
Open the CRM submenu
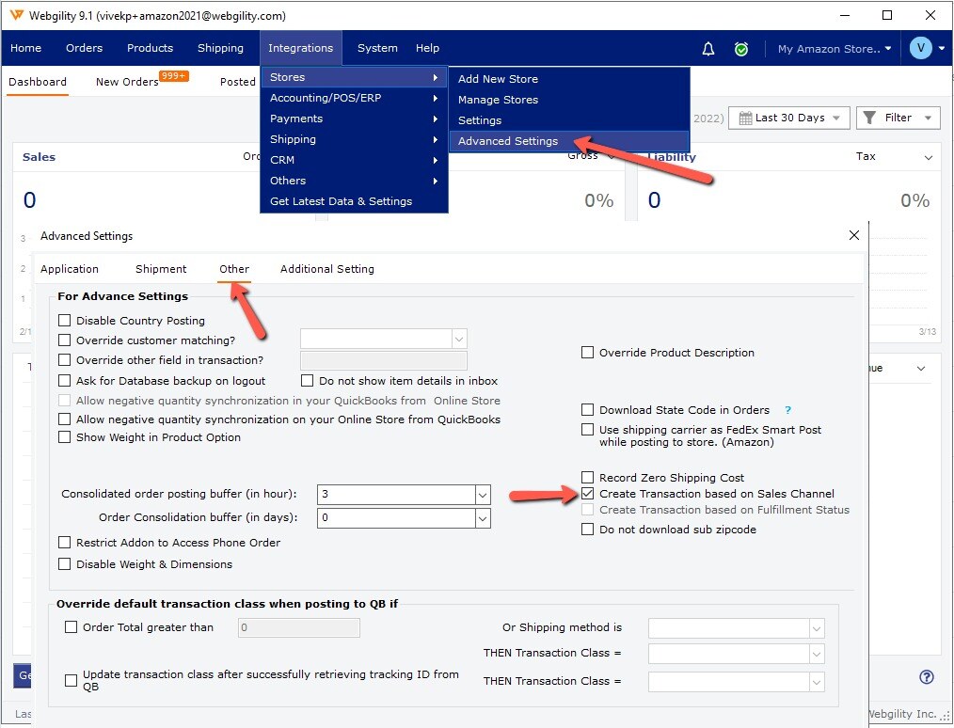354,160
